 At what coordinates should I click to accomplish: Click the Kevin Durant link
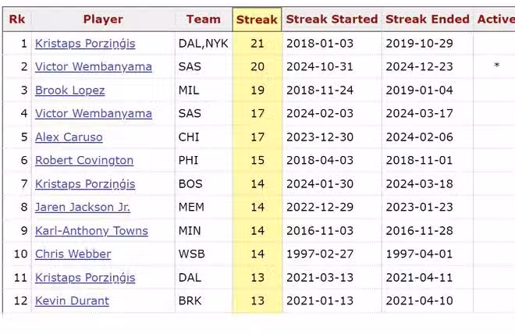(72, 301)
